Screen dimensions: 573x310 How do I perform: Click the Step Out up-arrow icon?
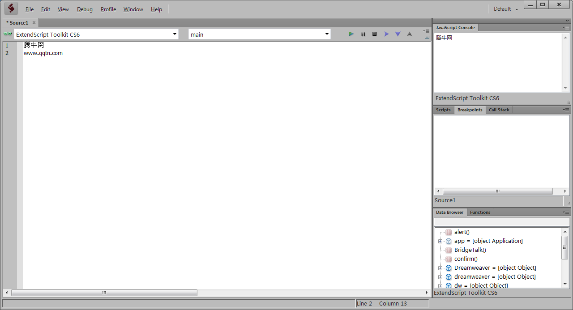[409, 34]
